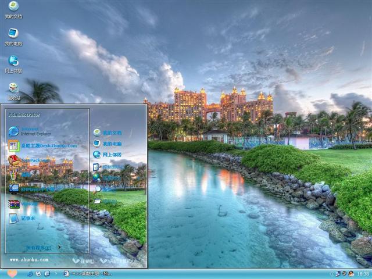Click the second quick launch icon

pyautogui.click(x=38, y=274)
